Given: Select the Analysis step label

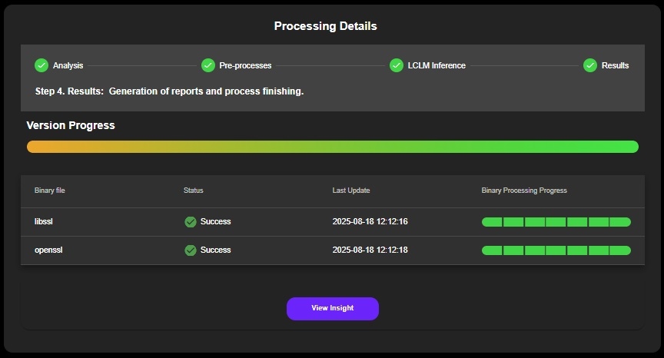Looking at the screenshot, I should 68,65.
